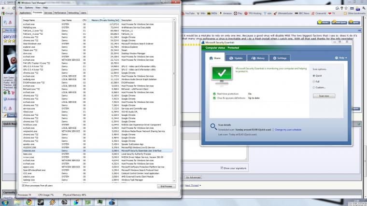Switch to the Services tab in Task Manager
The height and width of the screenshot is (206, 367).
(x=48, y=13)
